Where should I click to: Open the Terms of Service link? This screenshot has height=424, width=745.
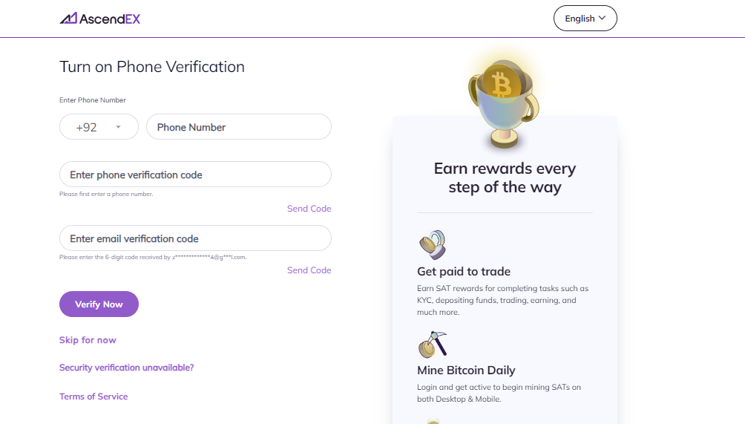(x=93, y=397)
